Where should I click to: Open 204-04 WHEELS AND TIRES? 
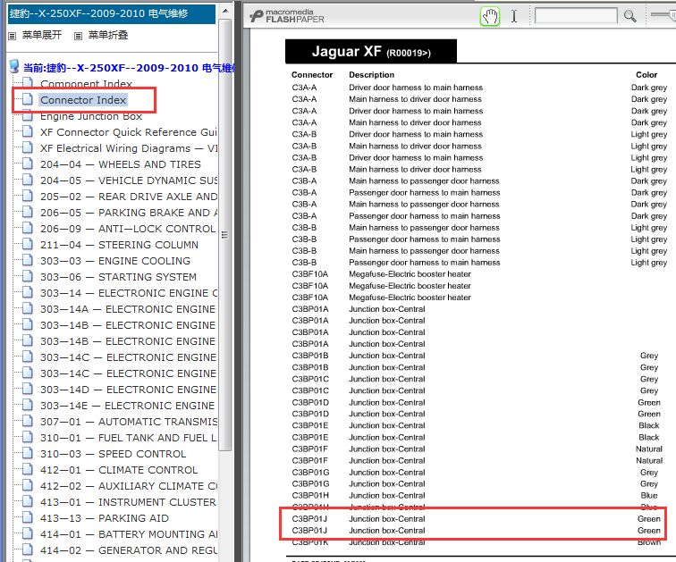(121, 164)
